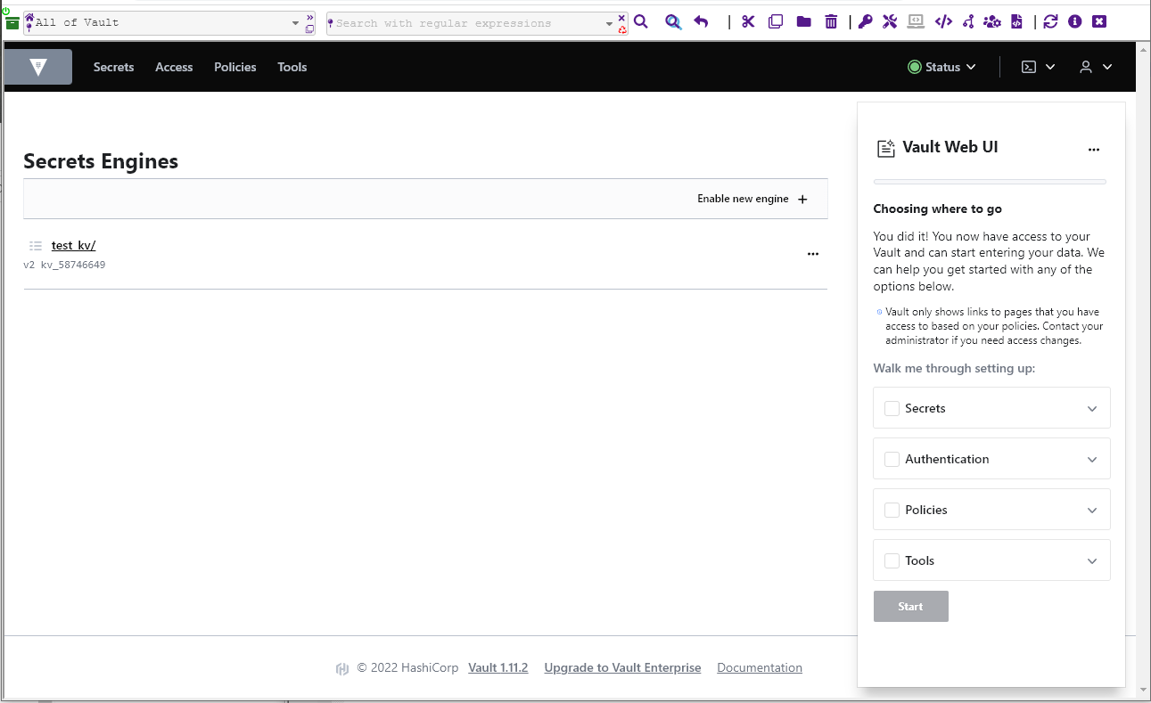Click the copy icon in toolbar
Viewport: 1151px width, 703px height.
pos(776,21)
